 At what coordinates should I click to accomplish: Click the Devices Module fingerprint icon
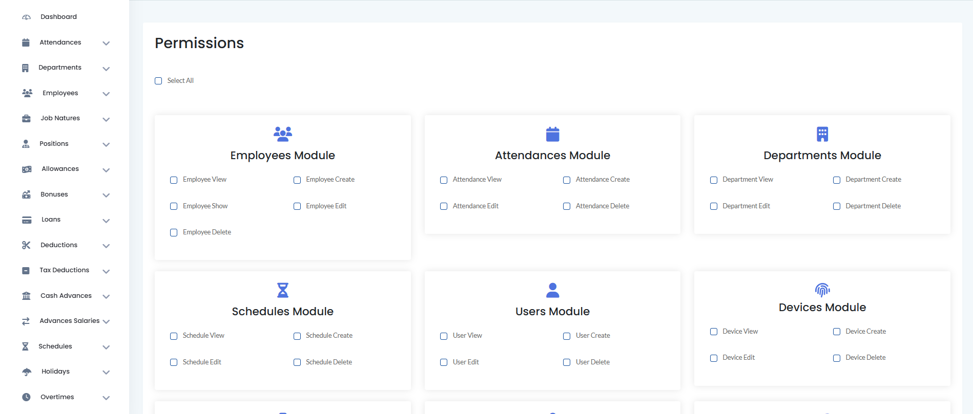[822, 290]
